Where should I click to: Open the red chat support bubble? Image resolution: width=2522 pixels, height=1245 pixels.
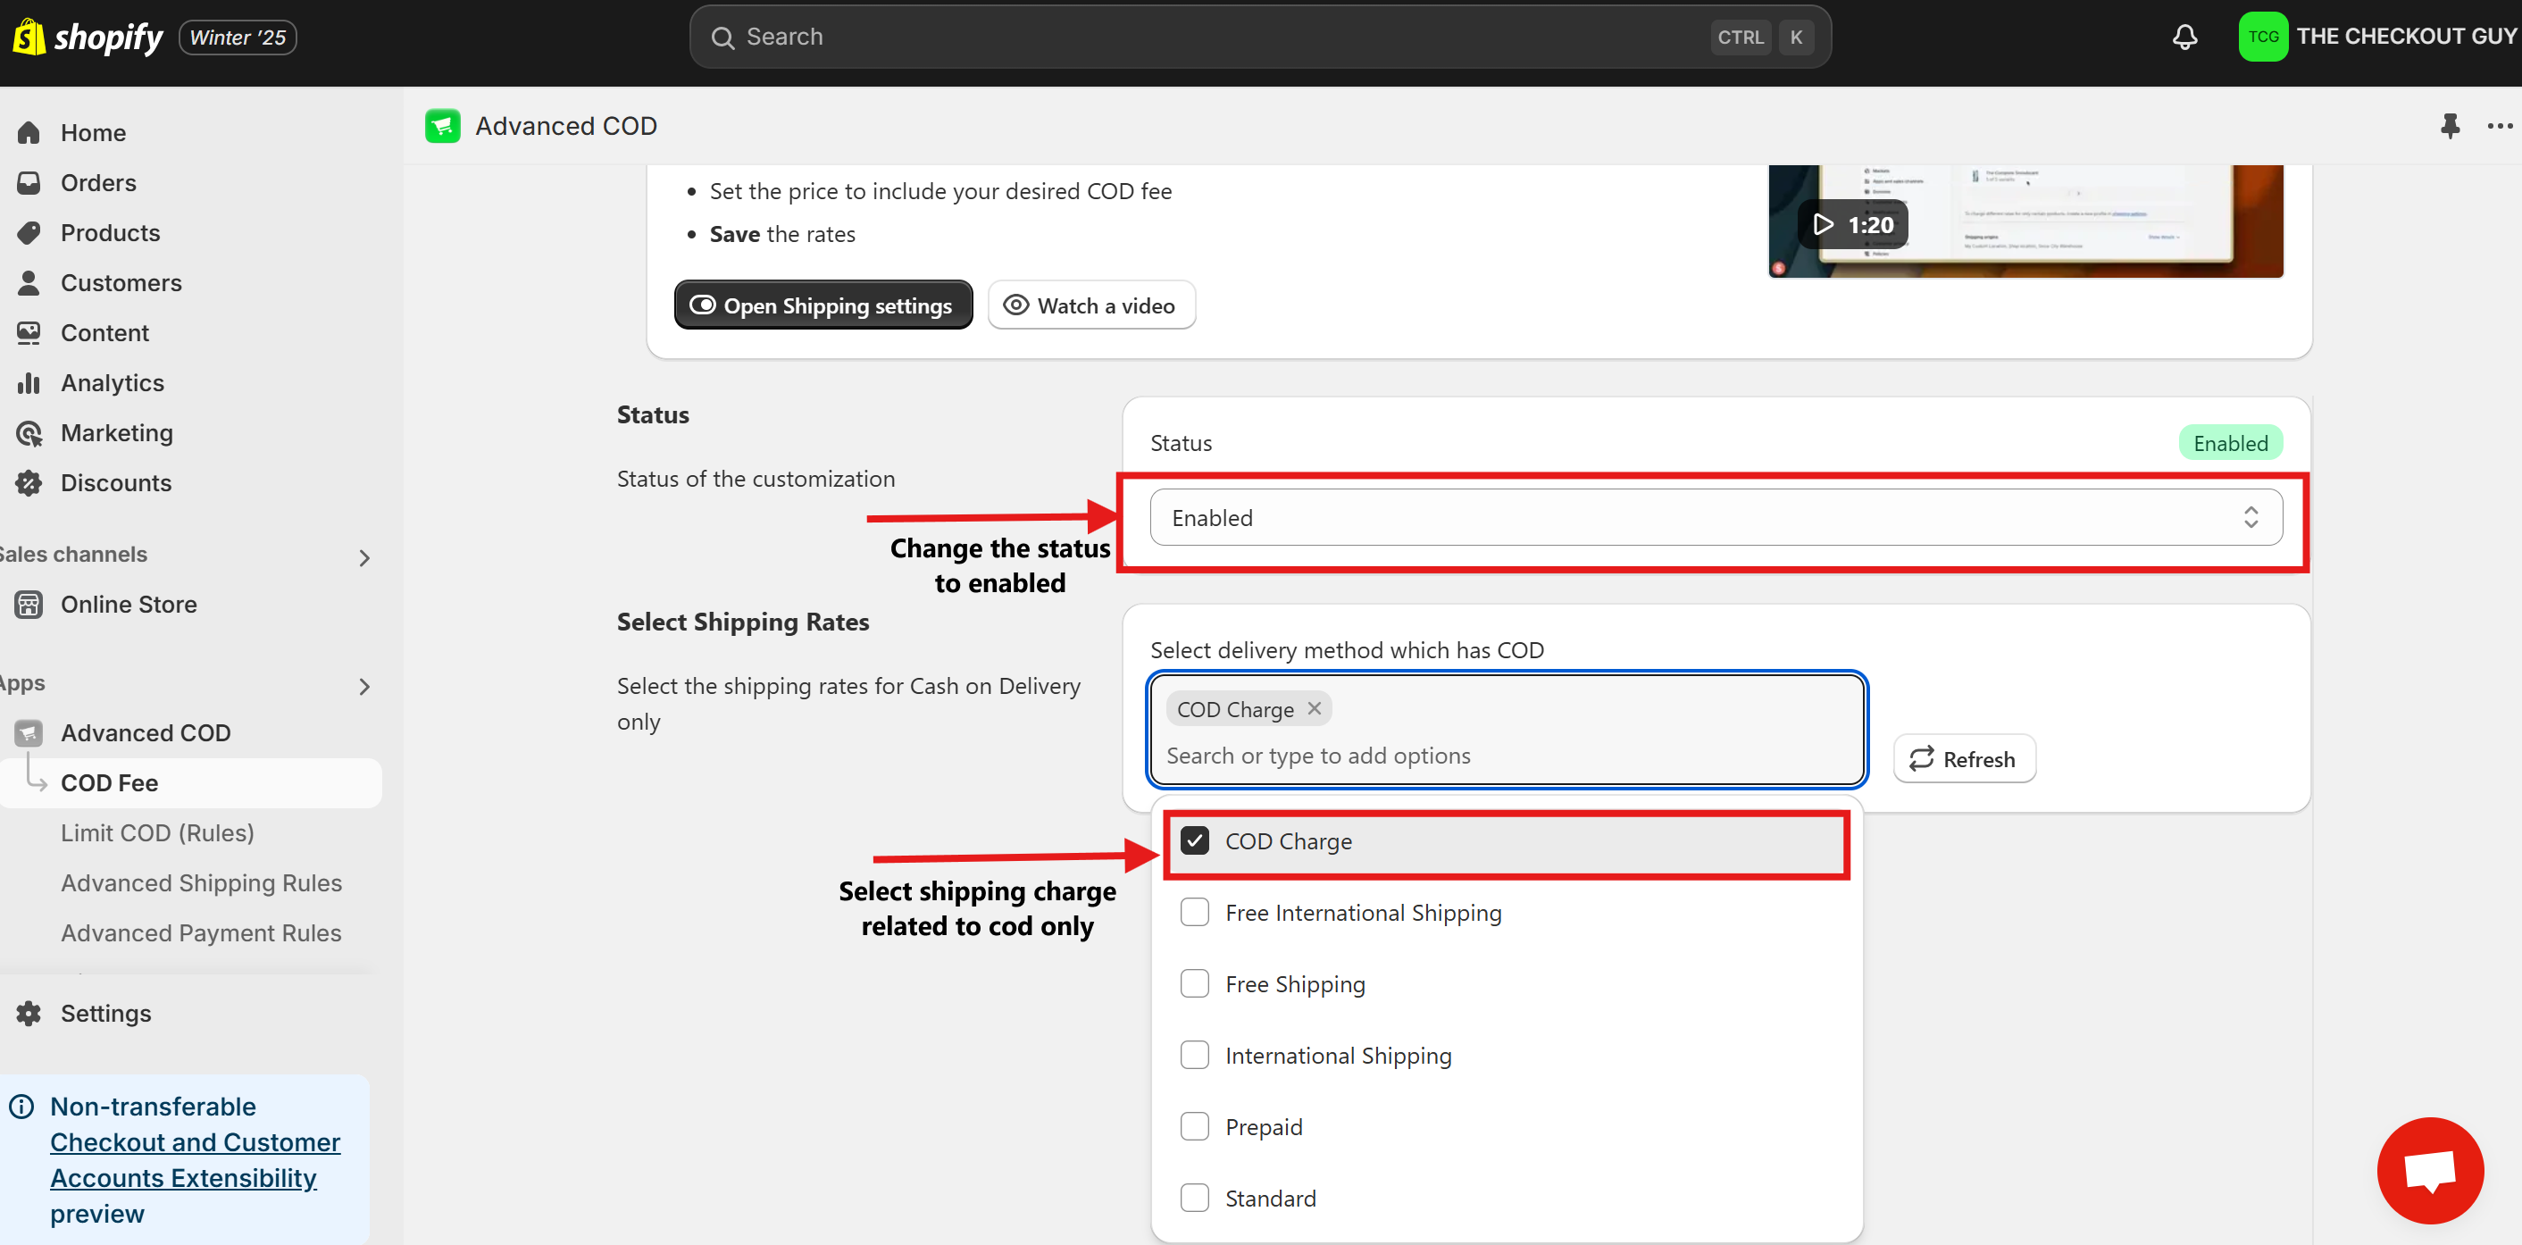2429,1170
